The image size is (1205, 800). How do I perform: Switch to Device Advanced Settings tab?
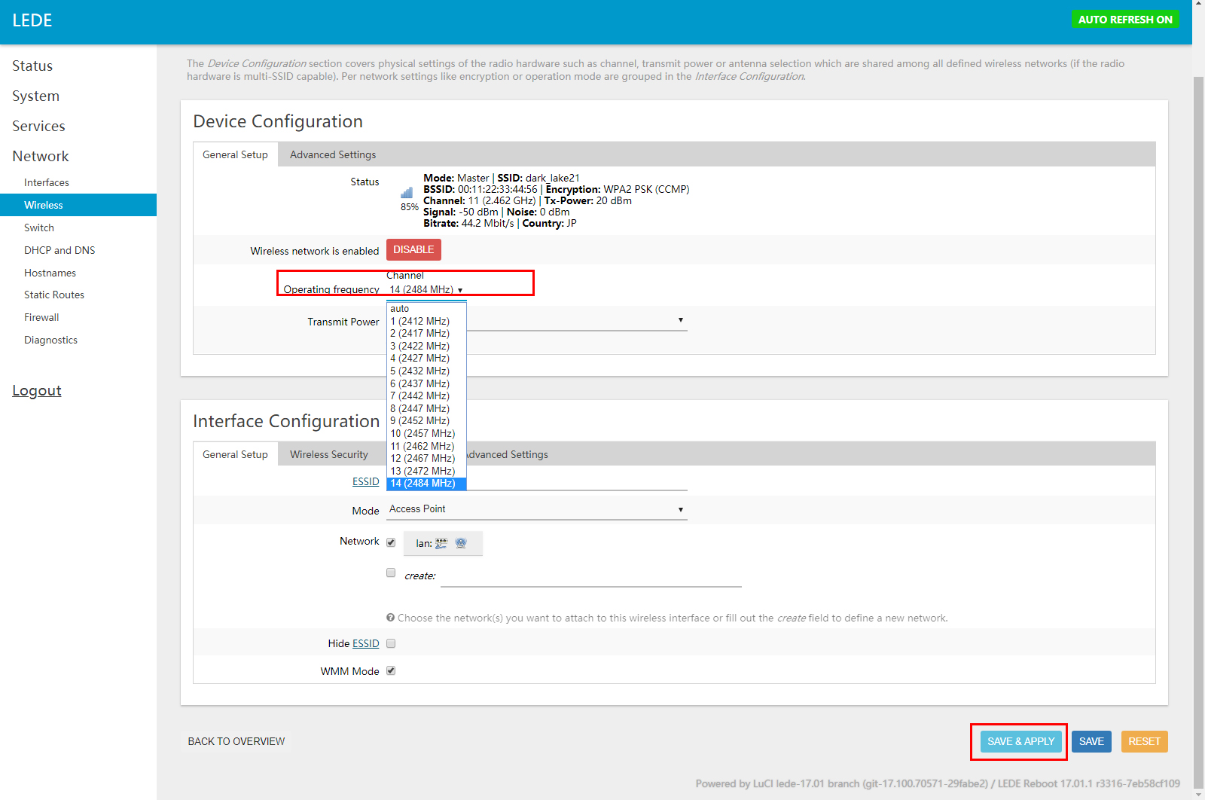[333, 154]
